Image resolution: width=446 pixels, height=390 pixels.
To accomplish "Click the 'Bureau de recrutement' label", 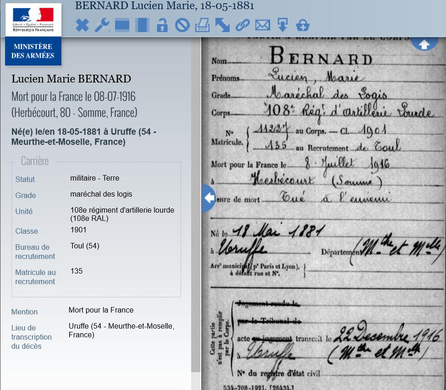I will click(35, 252).
